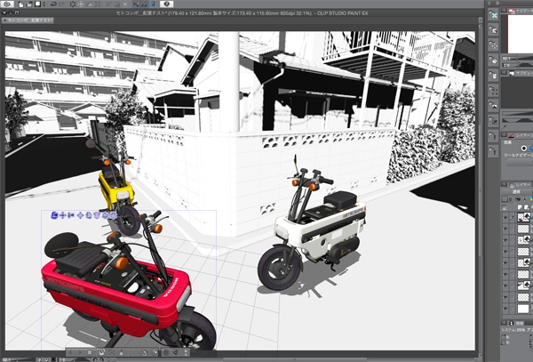Switch to the Layer Property palette tab

520,135
